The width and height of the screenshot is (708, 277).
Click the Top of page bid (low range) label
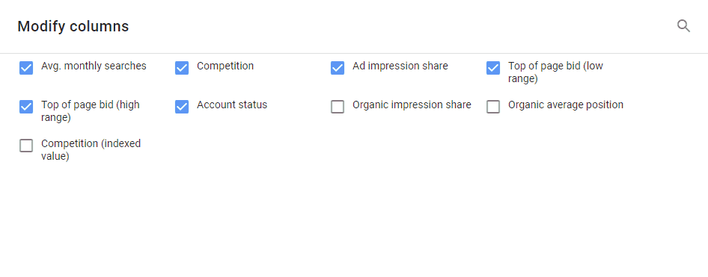555,72
